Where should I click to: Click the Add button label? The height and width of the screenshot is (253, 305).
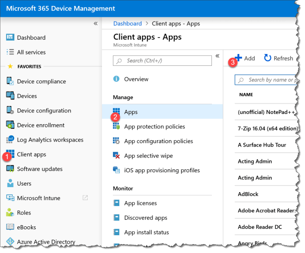click(250, 58)
